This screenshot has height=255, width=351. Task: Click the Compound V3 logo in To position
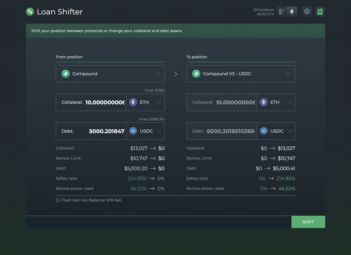point(196,74)
